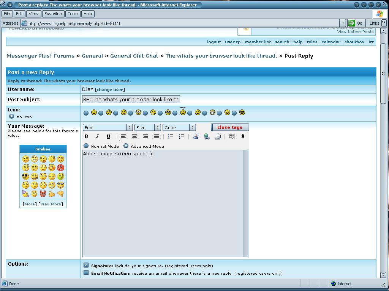Open the Color dropdown

point(179,127)
